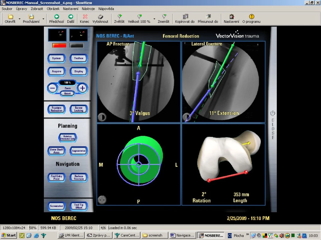The height and width of the screenshot is (240, 321).
Task: Open the Obrázek menu
Action: click(53, 9)
